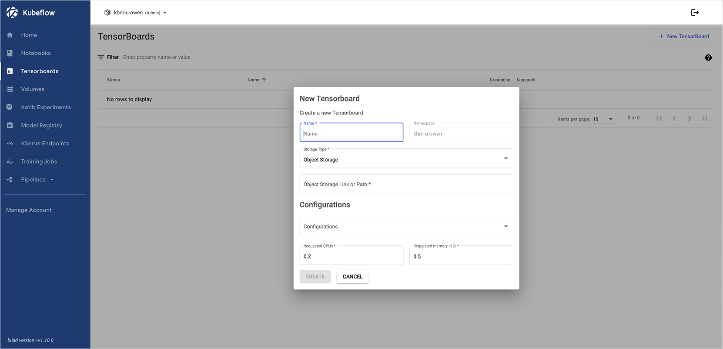Image resolution: width=723 pixels, height=349 pixels.
Task: Click the Model Registry clipboard icon
Action: click(x=10, y=125)
